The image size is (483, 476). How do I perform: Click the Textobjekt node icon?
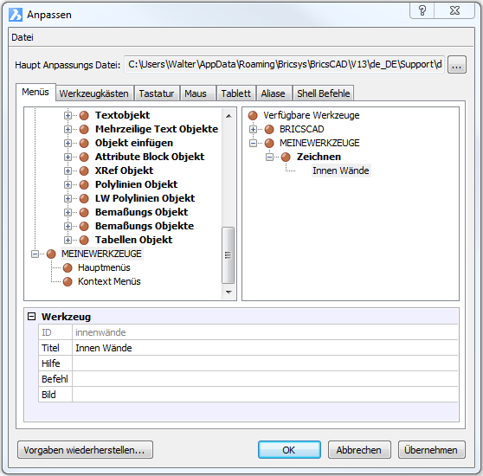84,115
